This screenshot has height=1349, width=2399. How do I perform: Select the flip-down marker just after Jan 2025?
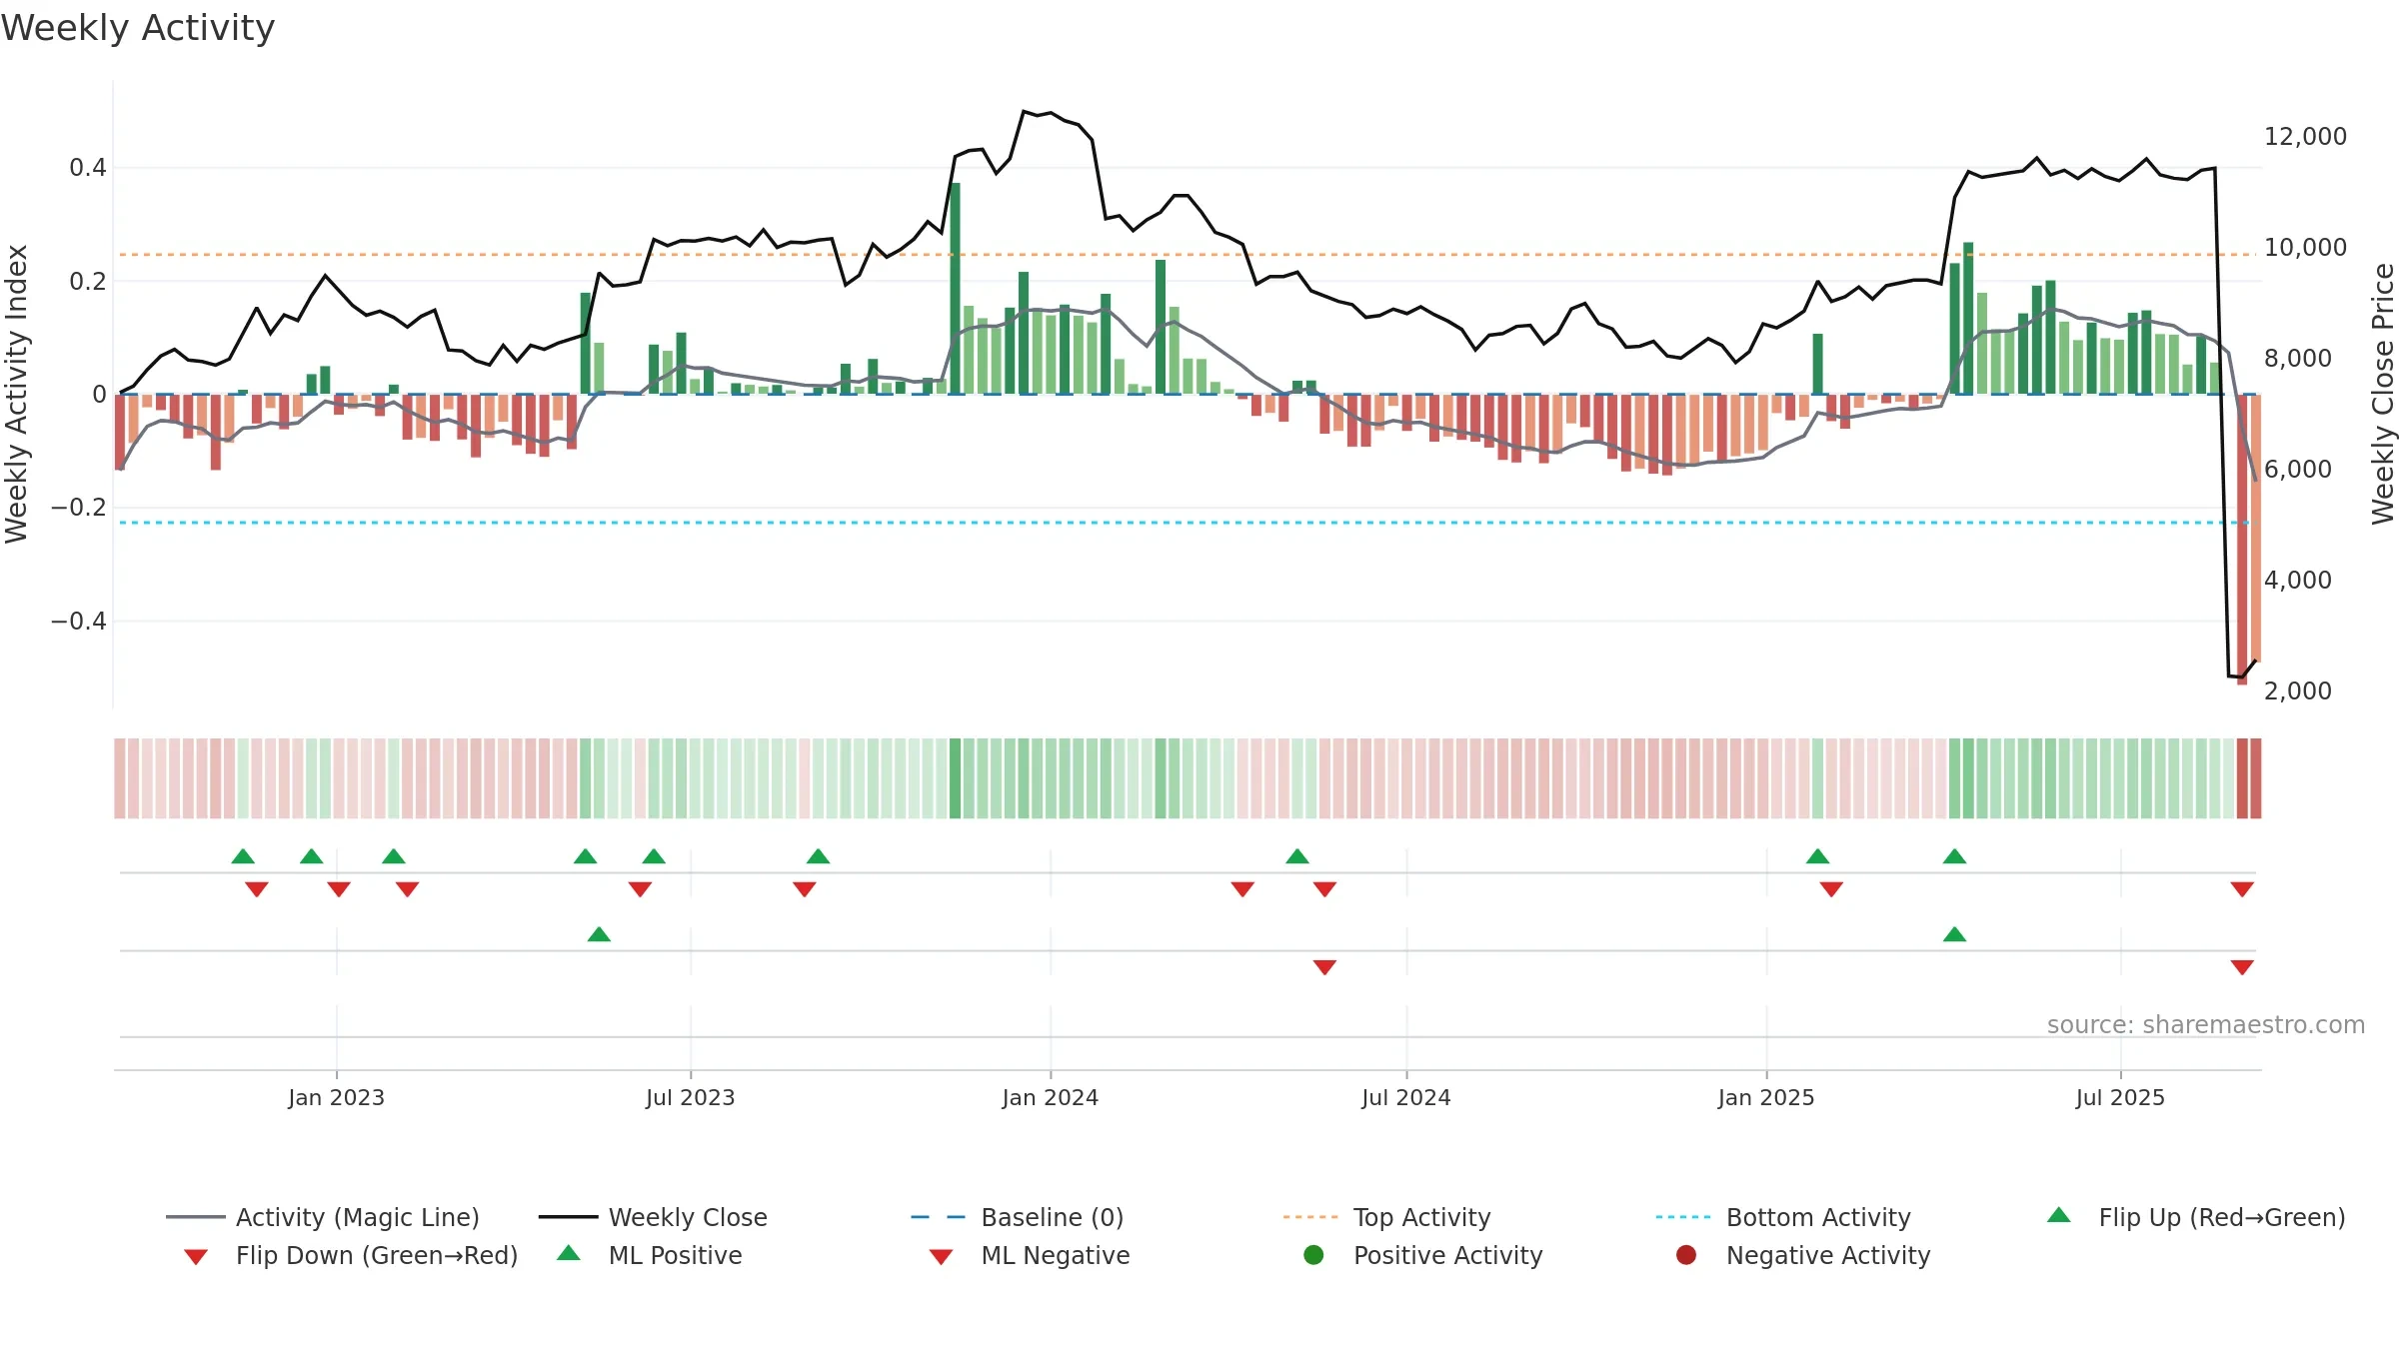1831,889
